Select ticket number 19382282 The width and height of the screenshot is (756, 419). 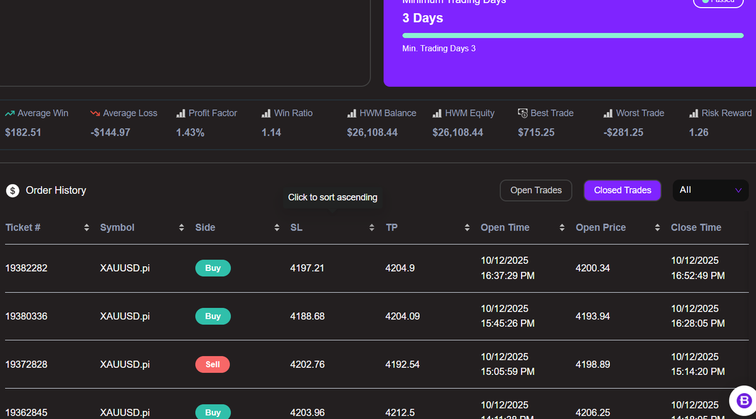26,268
